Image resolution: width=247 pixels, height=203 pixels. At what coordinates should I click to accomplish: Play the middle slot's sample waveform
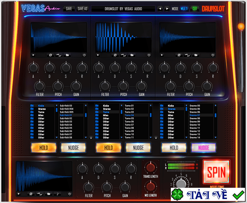(x=98, y=55)
